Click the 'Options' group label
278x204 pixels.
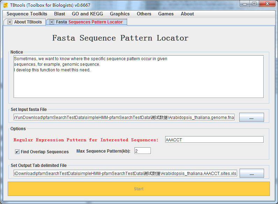point(18,129)
